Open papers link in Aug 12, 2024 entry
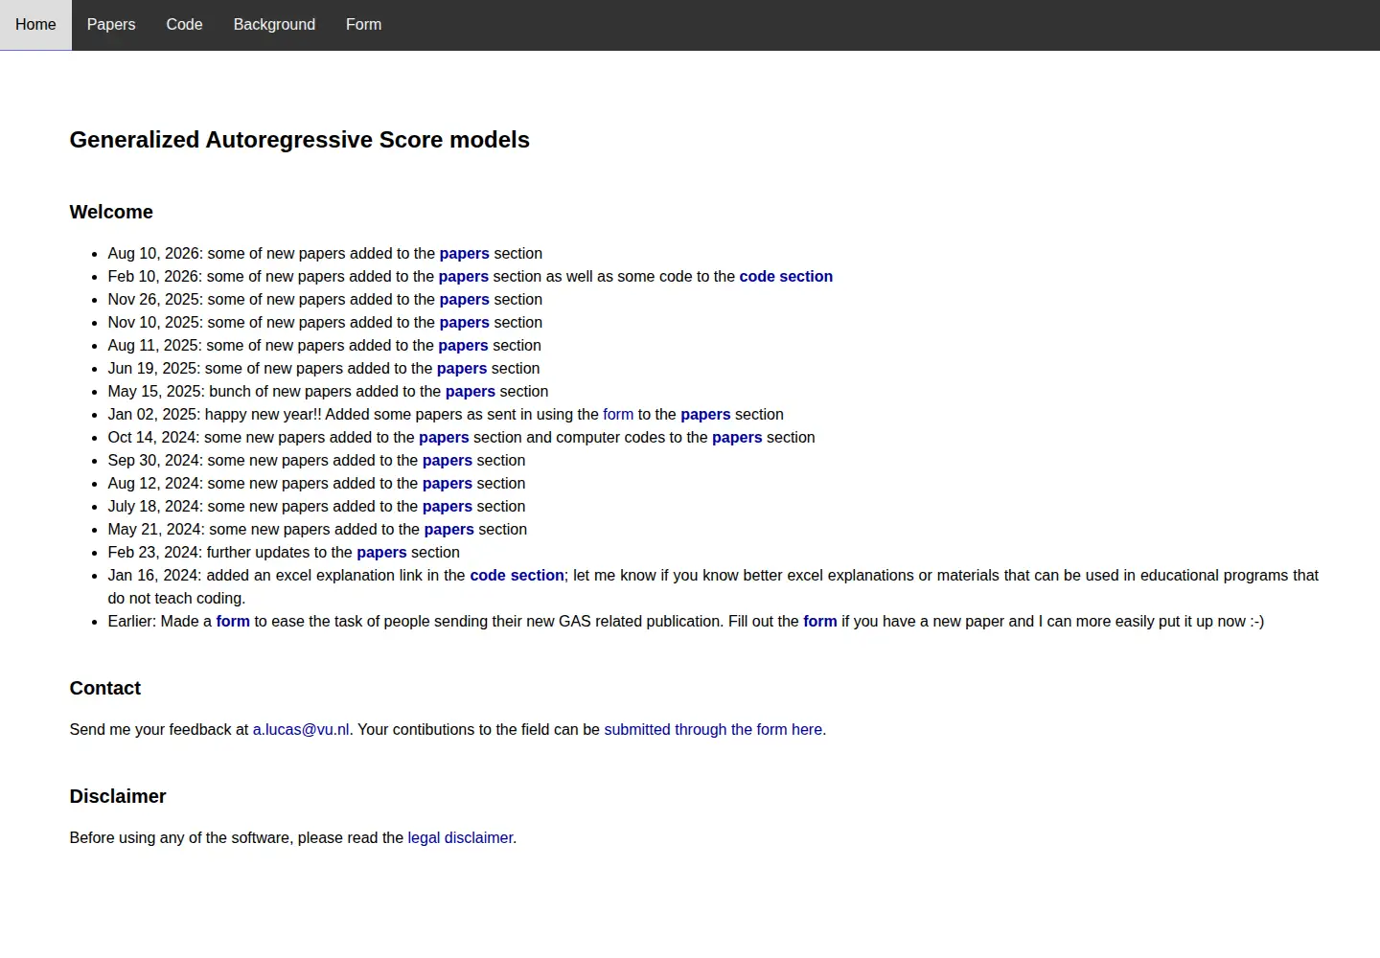This screenshot has width=1380, height=958. (448, 484)
